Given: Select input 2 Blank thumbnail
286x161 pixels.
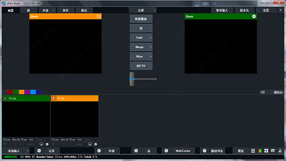Looking at the screenshot, I should pyautogui.click(x=75, y=119).
